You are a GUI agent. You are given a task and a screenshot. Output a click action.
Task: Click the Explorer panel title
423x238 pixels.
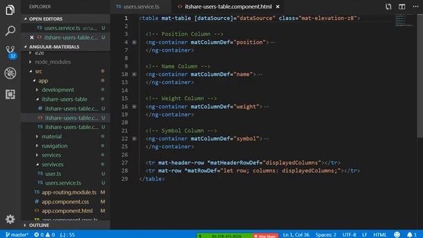click(40, 7)
